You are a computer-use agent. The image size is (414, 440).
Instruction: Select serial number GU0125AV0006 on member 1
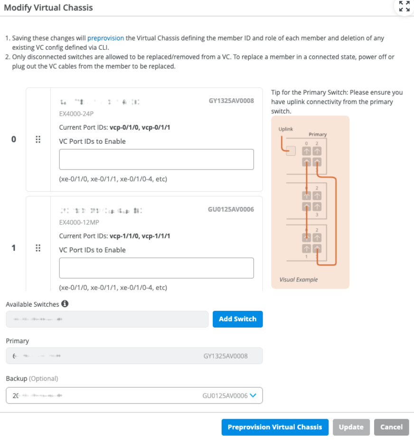(231, 209)
